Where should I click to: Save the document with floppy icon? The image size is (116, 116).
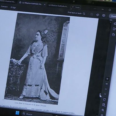(91, 14)
